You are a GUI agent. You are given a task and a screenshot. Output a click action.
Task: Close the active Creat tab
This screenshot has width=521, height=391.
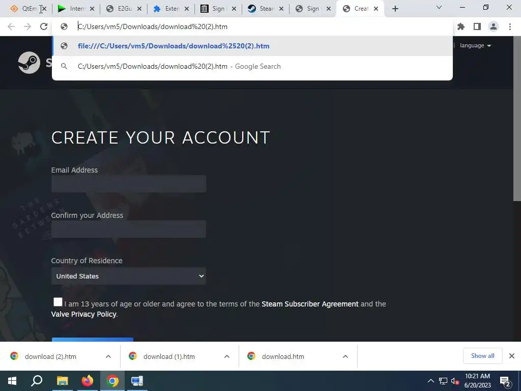[x=376, y=9]
